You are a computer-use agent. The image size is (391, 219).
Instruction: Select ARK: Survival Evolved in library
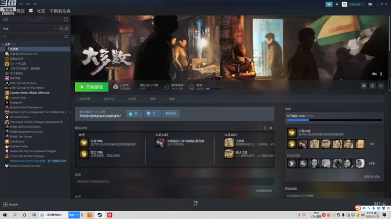click(23, 83)
